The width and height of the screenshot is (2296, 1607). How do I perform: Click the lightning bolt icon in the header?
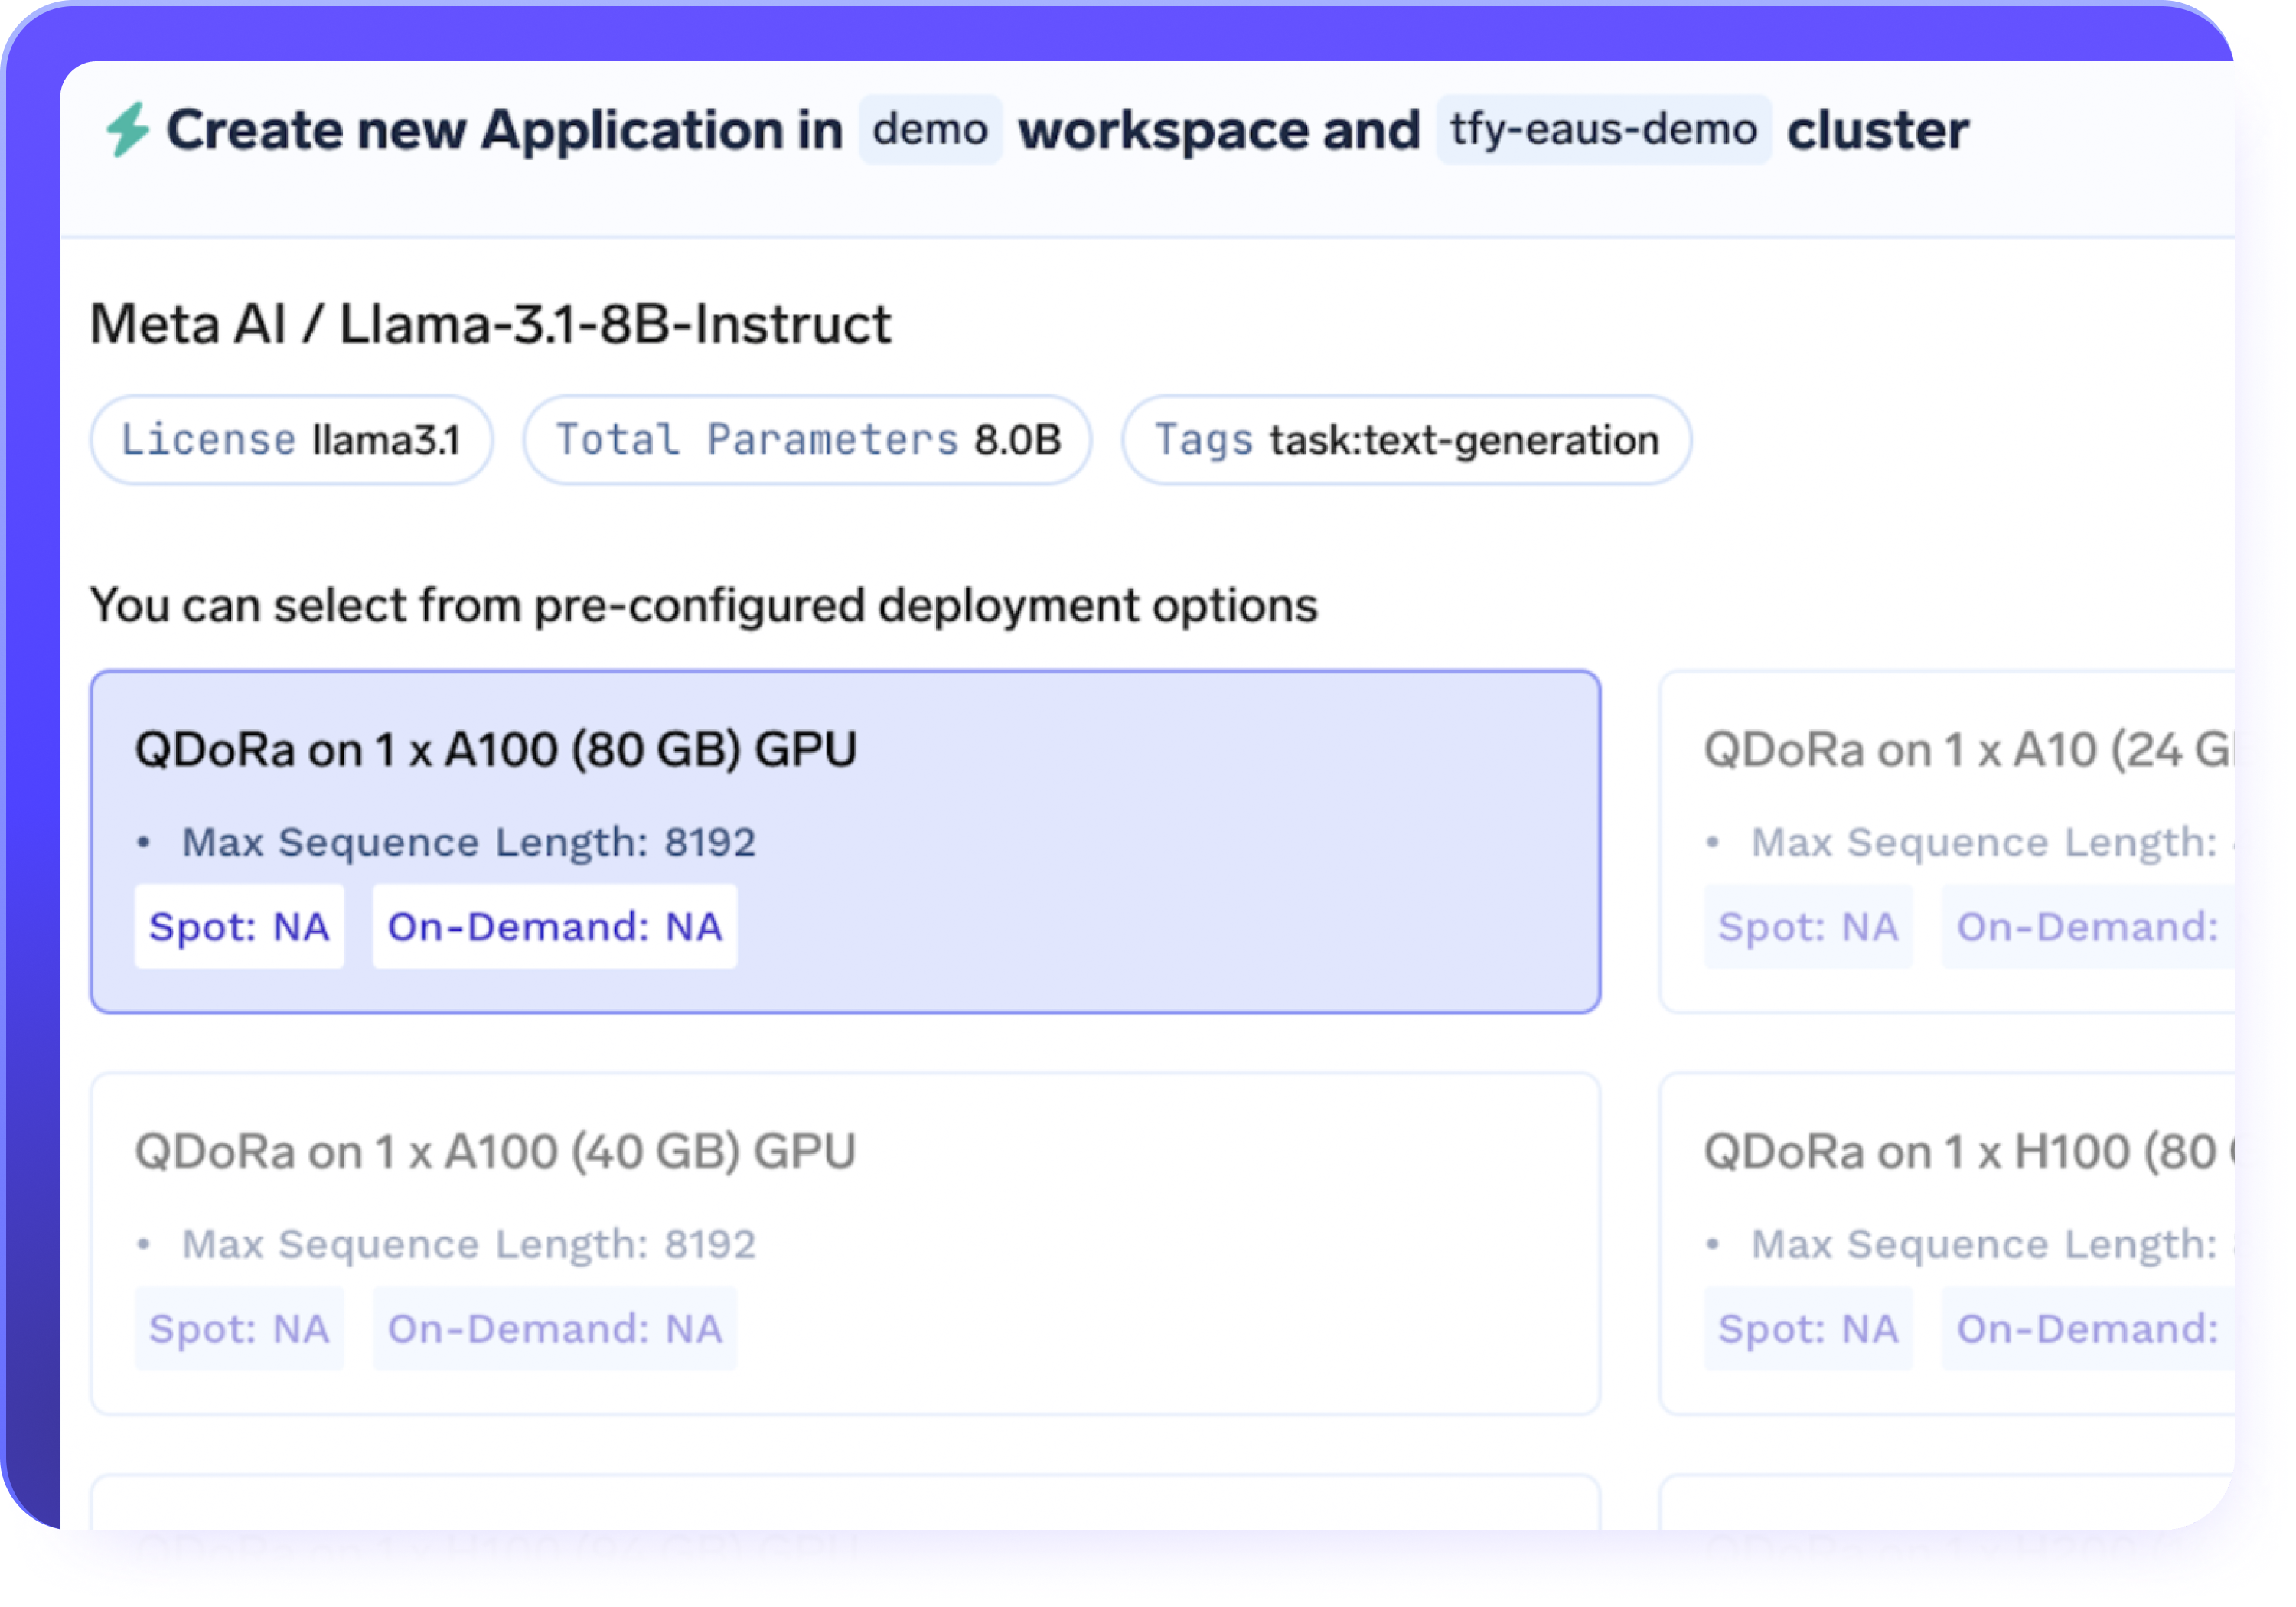point(128,128)
